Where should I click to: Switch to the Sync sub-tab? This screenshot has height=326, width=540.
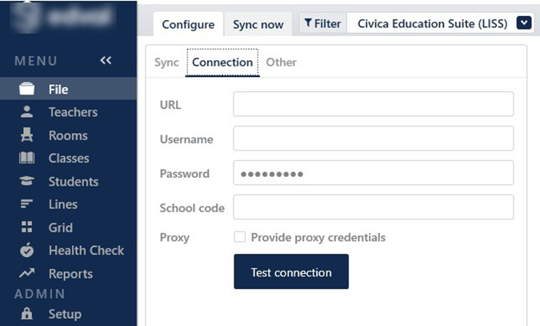166,62
